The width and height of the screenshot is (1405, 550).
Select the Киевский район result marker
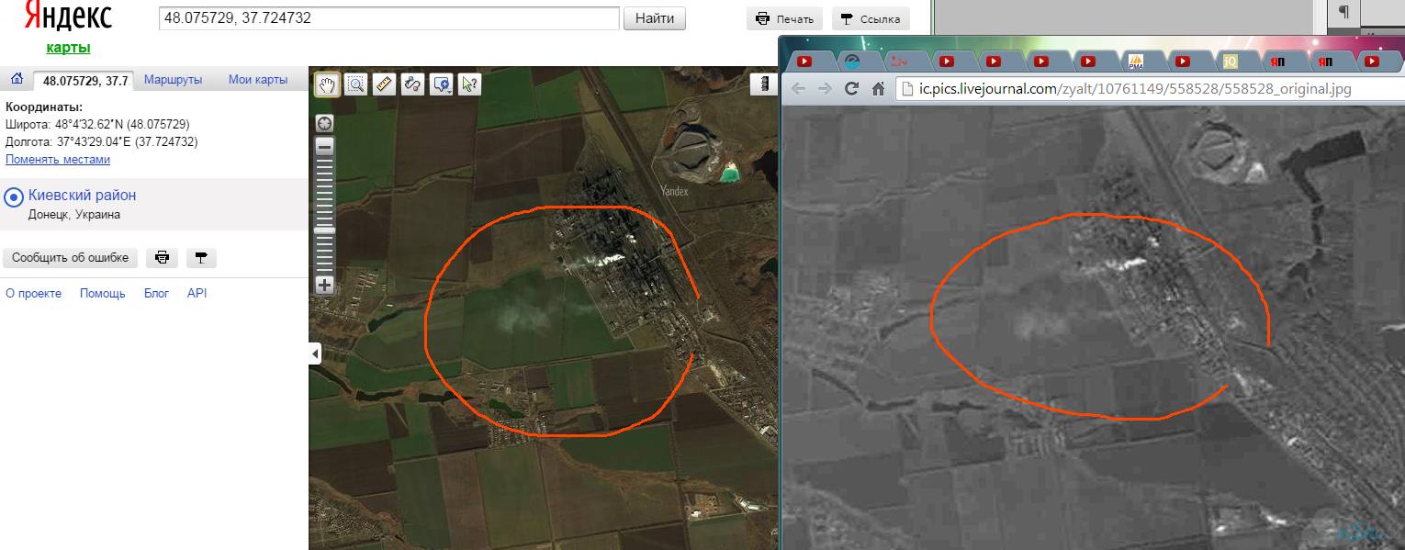[x=14, y=196]
